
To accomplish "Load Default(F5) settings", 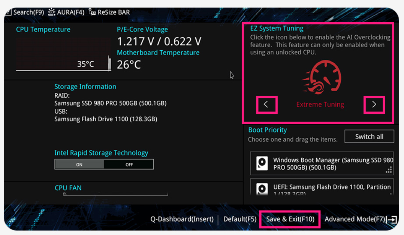I will coord(240,219).
